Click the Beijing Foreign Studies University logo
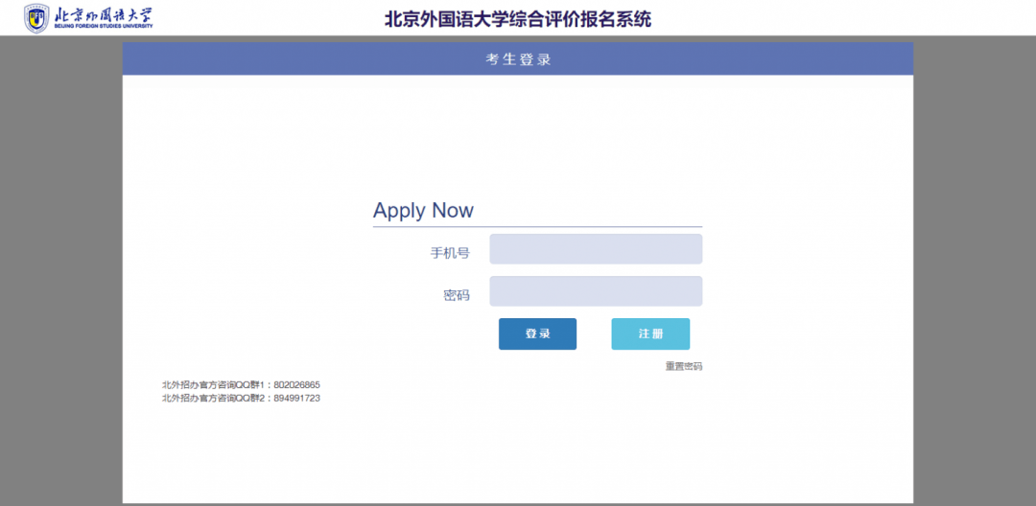The image size is (1036, 506). pyautogui.click(x=88, y=18)
